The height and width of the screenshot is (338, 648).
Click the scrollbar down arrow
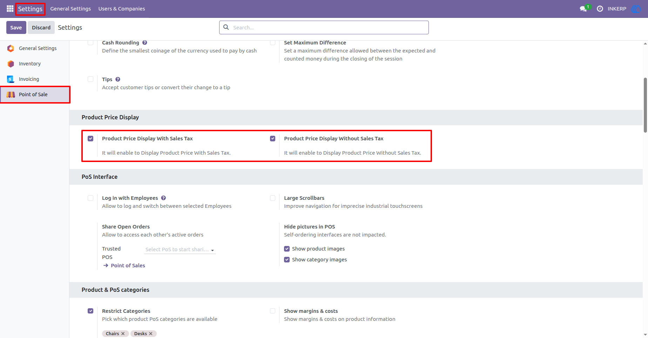pos(645,335)
